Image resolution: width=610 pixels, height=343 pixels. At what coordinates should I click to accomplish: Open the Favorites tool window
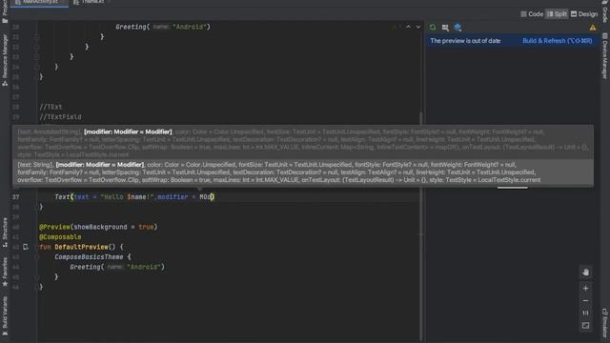5,272
